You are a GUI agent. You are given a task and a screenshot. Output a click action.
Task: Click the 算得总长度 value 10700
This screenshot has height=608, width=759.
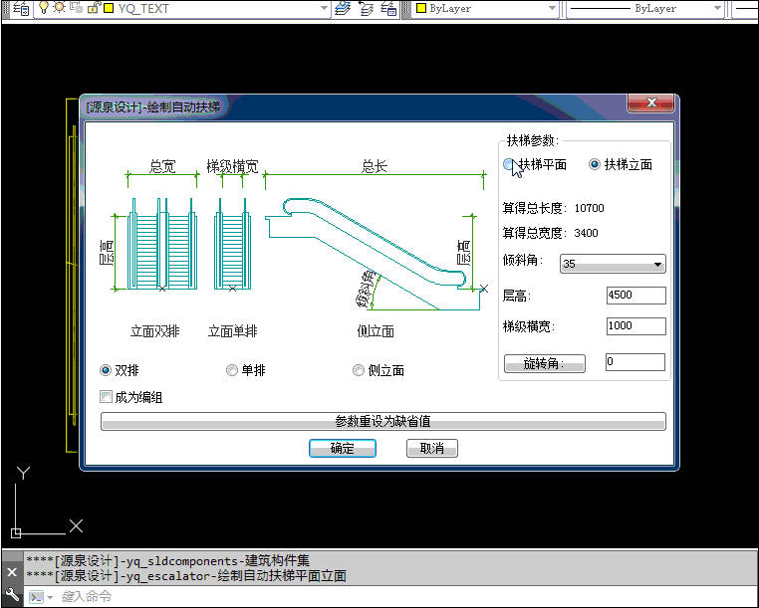[x=589, y=208]
